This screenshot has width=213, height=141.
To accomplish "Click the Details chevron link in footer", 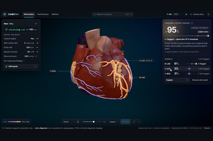I will (x=207, y=128).
